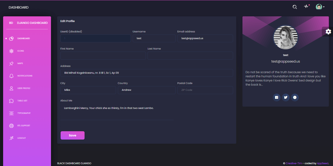Open the notifications activity pulse icon
The height and width of the screenshot is (166, 333).
click(x=306, y=7)
